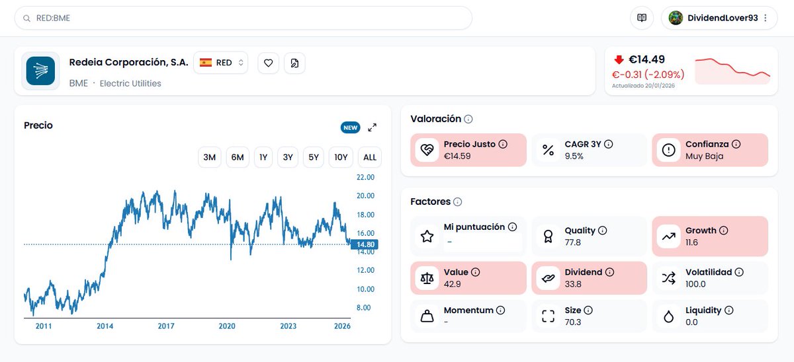Viewport: 794px width, 362px height.
Task: Click the NEW badge on chart
Action: [x=350, y=127]
